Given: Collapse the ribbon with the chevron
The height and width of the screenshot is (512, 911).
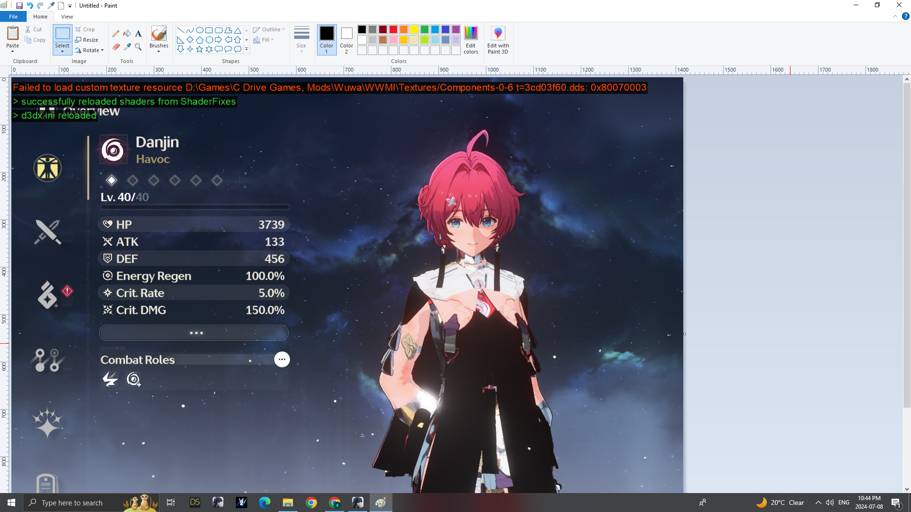Looking at the screenshot, I should (x=895, y=16).
